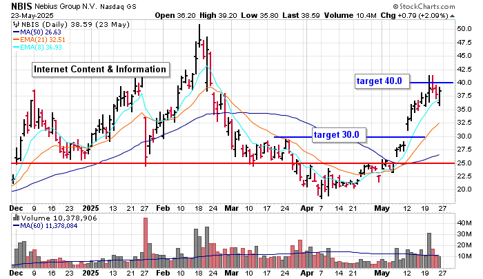The height and width of the screenshot is (279, 483).
Task: Click the tall gray volume bar around May 20
Action: [x=429, y=250]
